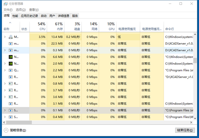Sort by the CPU column header

pyautogui.click(x=38, y=26)
